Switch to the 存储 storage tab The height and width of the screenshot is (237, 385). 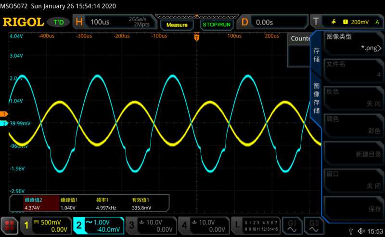[316, 55]
